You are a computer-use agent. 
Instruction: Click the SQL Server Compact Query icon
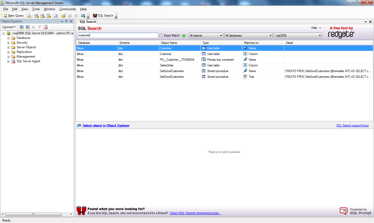tap(56, 16)
